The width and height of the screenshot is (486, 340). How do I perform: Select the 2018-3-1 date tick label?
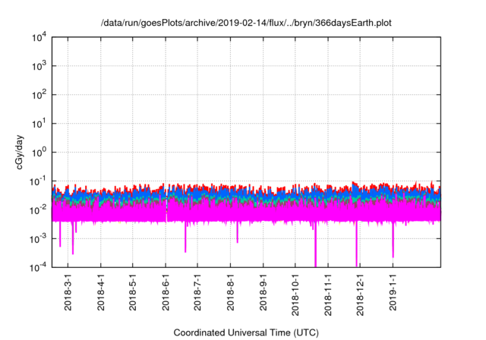(68, 292)
